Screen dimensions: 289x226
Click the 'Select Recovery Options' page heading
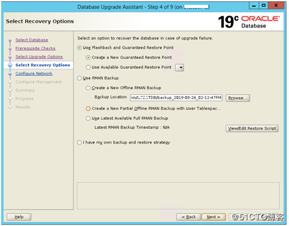click(x=40, y=21)
